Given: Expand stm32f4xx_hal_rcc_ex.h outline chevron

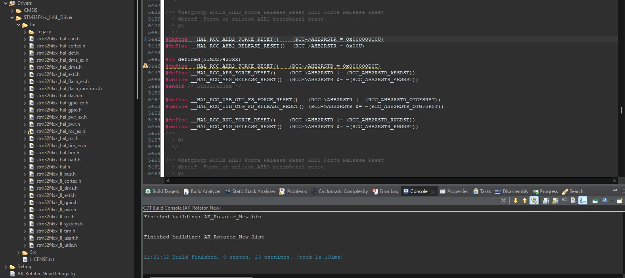Looking at the screenshot, I should coord(25,131).
